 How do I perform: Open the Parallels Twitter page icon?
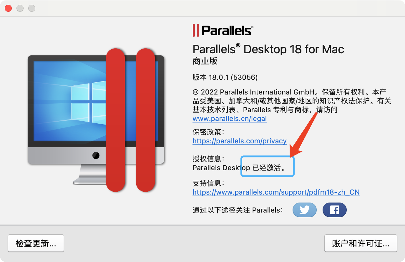pyautogui.click(x=305, y=210)
